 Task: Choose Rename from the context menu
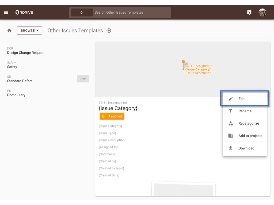pos(245,111)
